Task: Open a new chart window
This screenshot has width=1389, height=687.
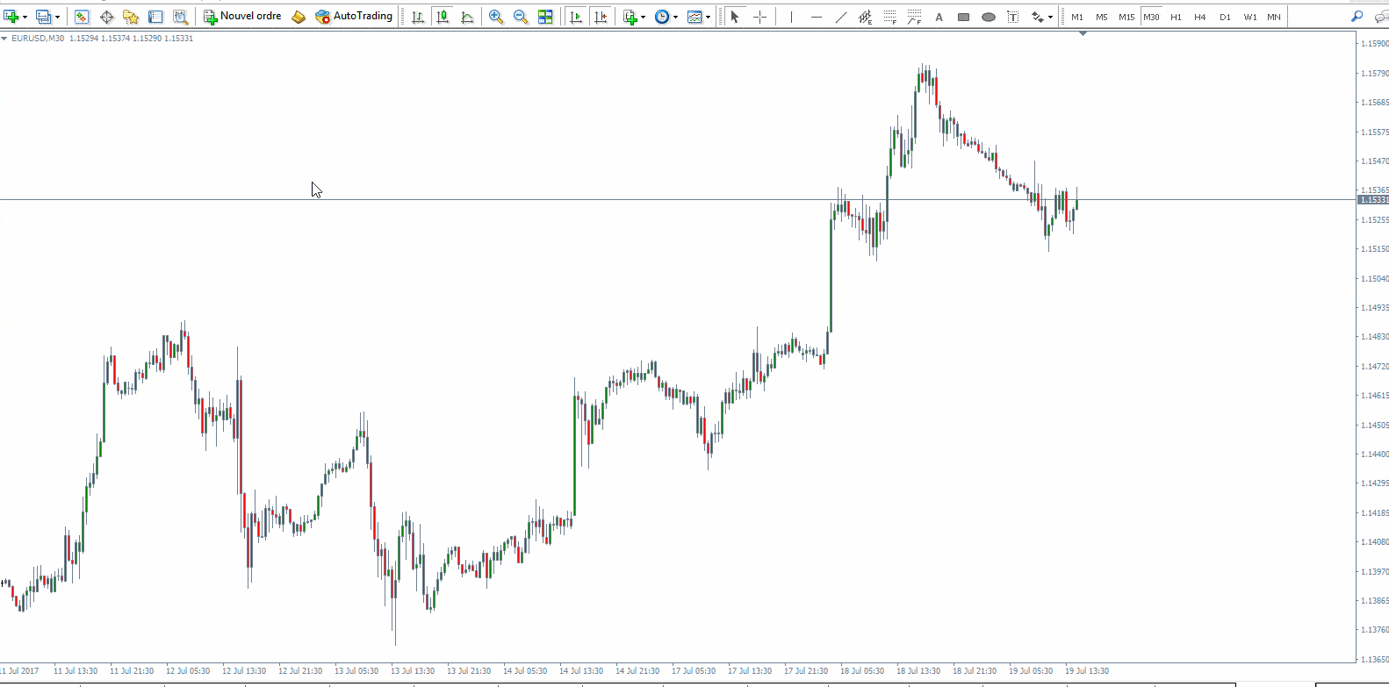Action: 11,17
